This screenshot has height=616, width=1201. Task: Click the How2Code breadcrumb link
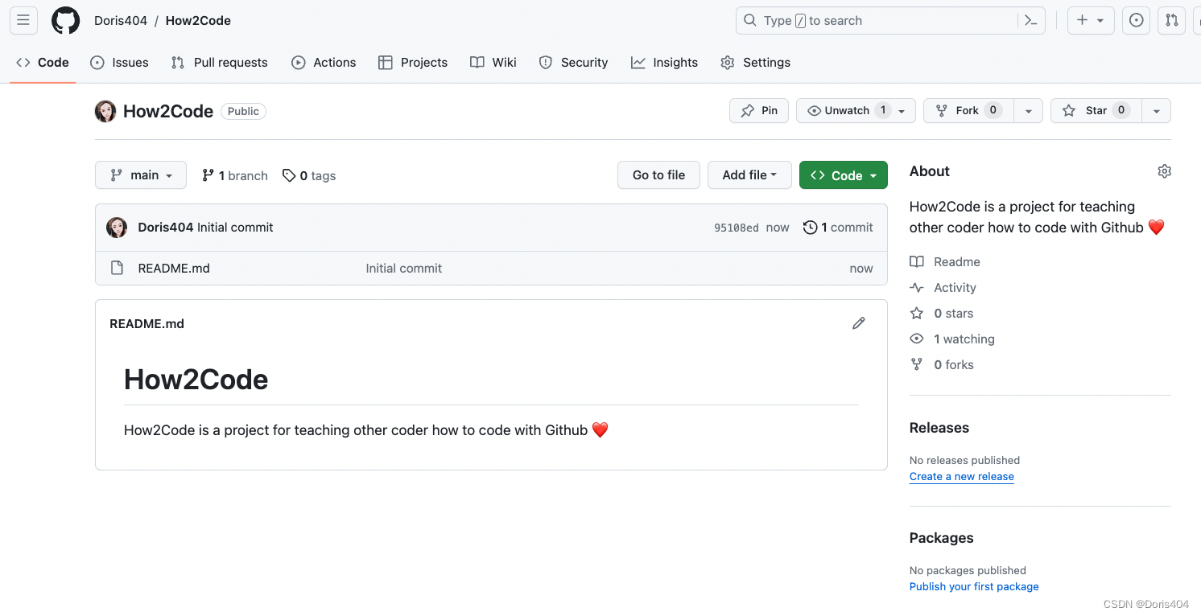click(198, 21)
